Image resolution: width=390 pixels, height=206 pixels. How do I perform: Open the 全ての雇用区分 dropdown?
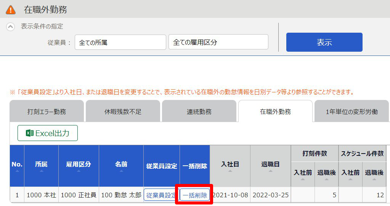click(x=218, y=42)
